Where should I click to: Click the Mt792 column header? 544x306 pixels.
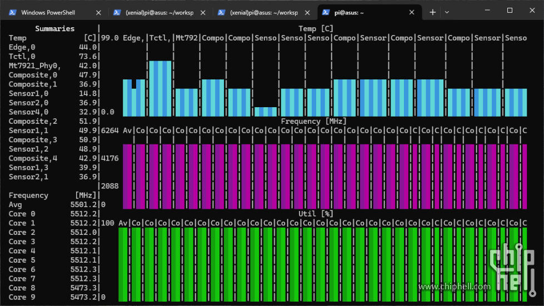(187, 38)
